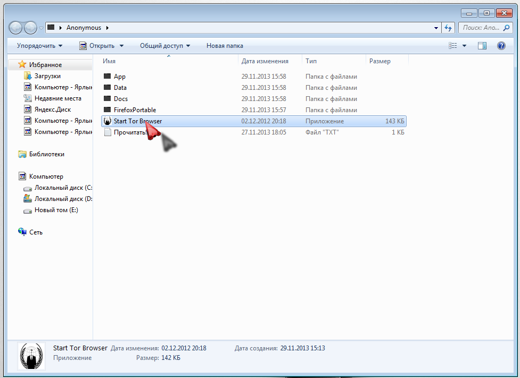Click the Сеть network icon
Viewport: 520px width, 378px height.
click(22, 232)
